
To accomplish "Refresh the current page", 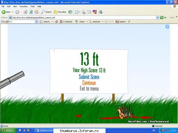I will pyautogui.click(x=31, y=12).
